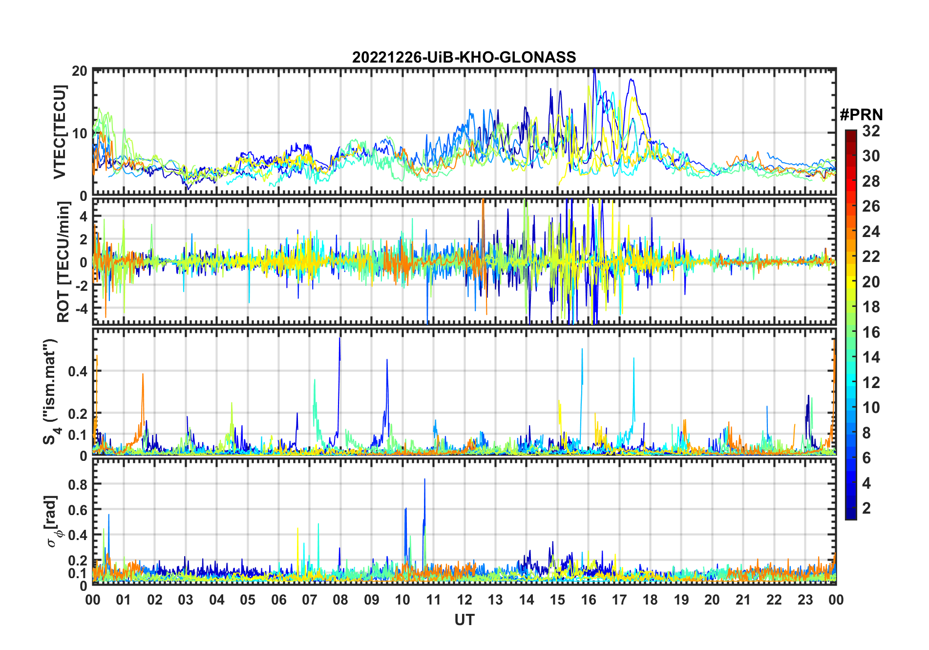Click colorbar tick label "30"
This screenshot has width=929, height=650.
pyautogui.click(x=871, y=156)
